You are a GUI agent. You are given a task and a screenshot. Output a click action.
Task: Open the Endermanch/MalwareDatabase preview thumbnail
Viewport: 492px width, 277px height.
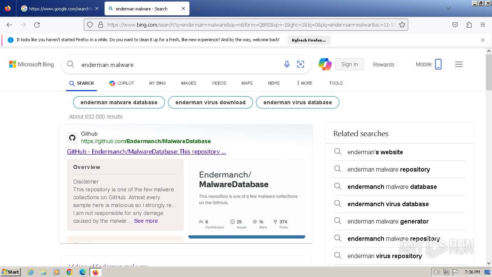pyautogui.click(x=247, y=199)
